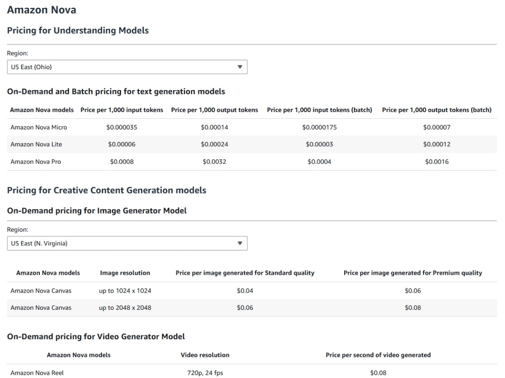505x378 pixels.
Task: Select Amazon Nova Canvas in the 1024 x 1024 row
Action: click(x=41, y=291)
